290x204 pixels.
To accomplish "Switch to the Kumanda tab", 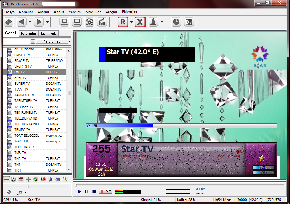I will [49, 33].
